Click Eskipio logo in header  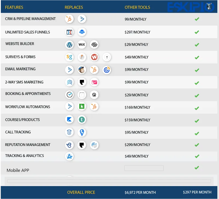click(x=191, y=7)
